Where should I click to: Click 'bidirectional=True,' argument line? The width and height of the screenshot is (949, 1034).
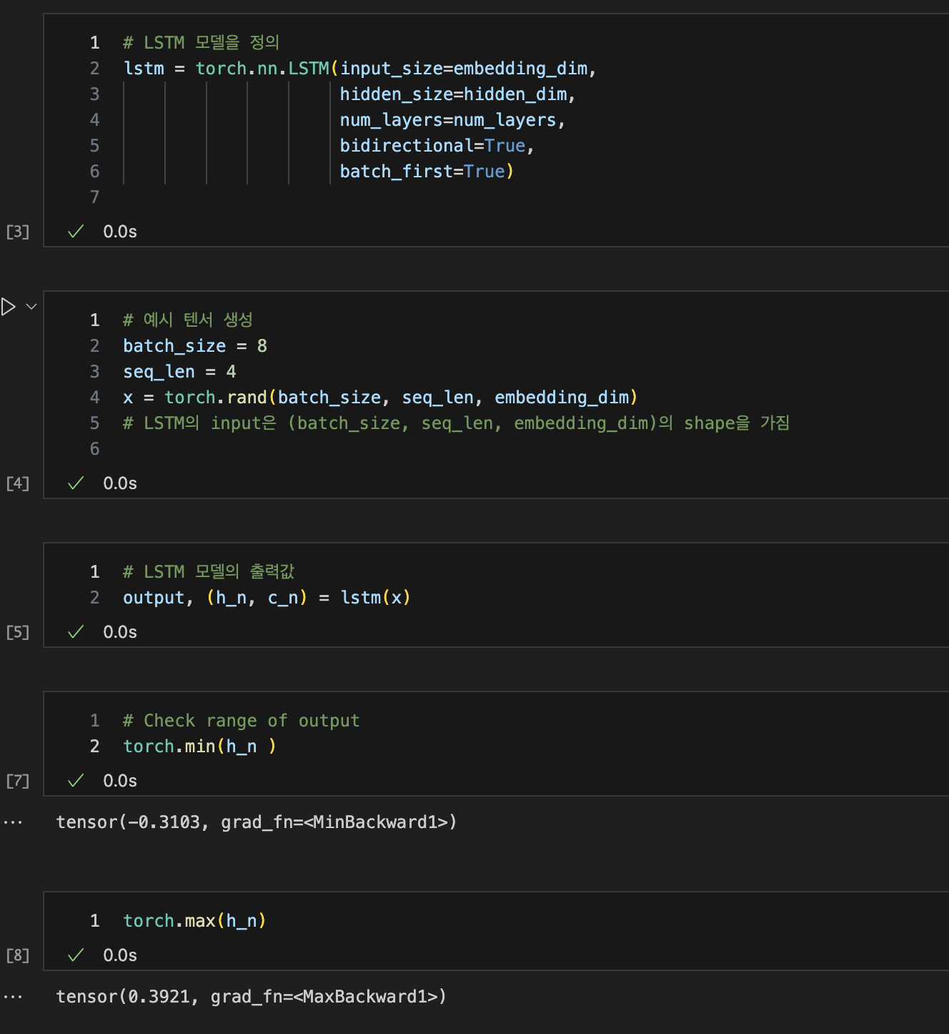pos(437,146)
